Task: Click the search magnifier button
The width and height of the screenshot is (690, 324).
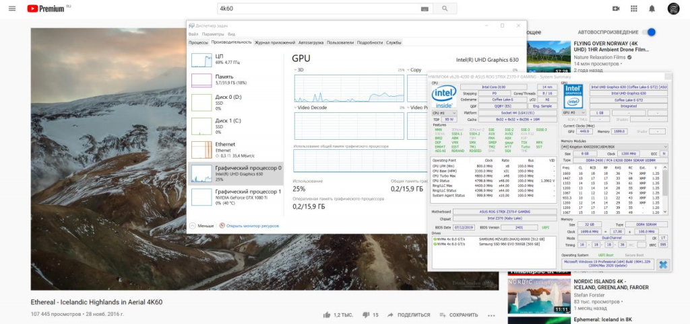Action: (x=444, y=9)
